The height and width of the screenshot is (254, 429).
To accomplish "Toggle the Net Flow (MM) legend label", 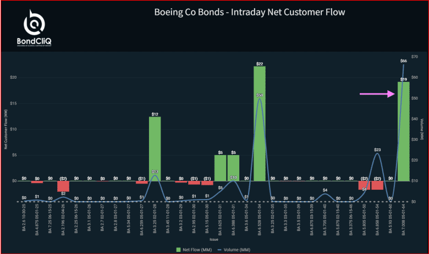I will [197, 250].
